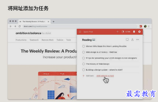Open Twist blog category

coord(68,40)
